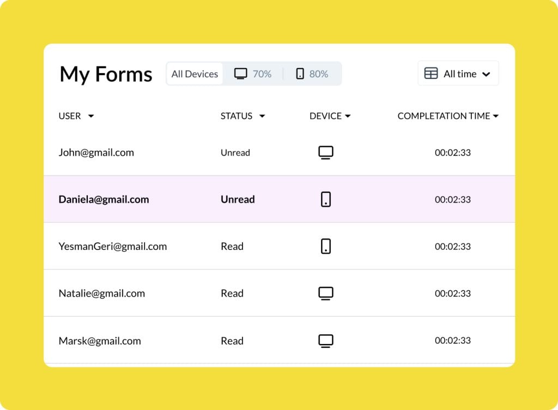Screen dimensions: 558x410
Task: Click the table grid icon beside All time
Action: pyautogui.click(x=430, y=73)
